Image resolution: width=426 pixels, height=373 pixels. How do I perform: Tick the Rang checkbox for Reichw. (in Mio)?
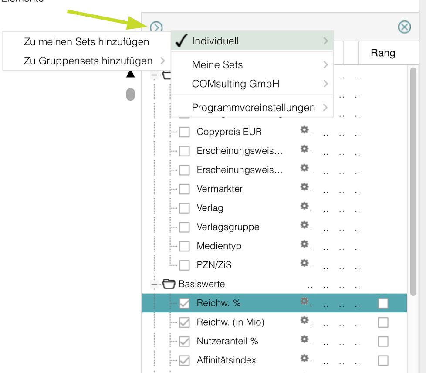383,322
